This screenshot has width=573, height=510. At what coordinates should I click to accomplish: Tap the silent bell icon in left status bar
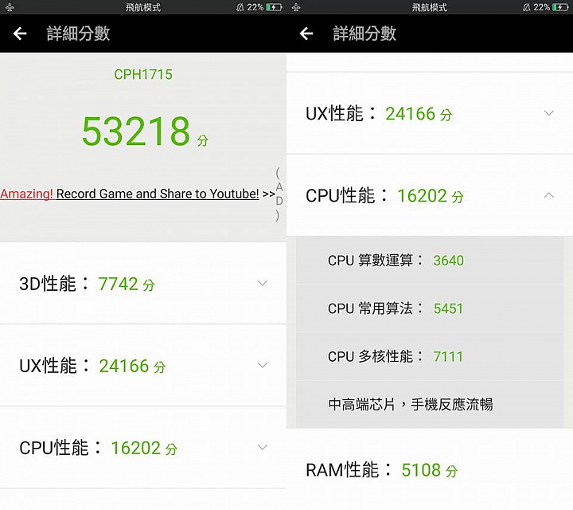point(240,7)
